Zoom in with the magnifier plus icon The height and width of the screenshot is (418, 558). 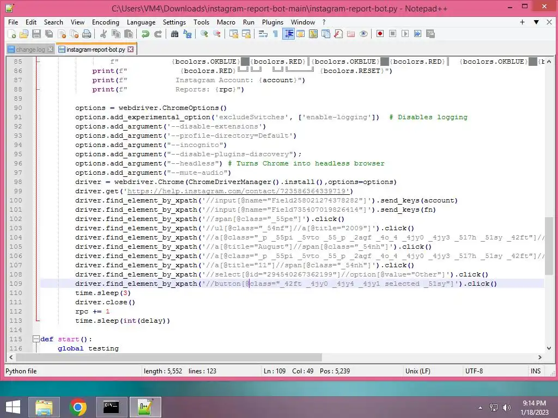(204, 34)
